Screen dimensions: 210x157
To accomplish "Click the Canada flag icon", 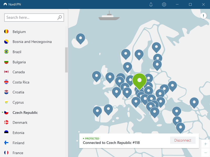I will tap(6, 72).
